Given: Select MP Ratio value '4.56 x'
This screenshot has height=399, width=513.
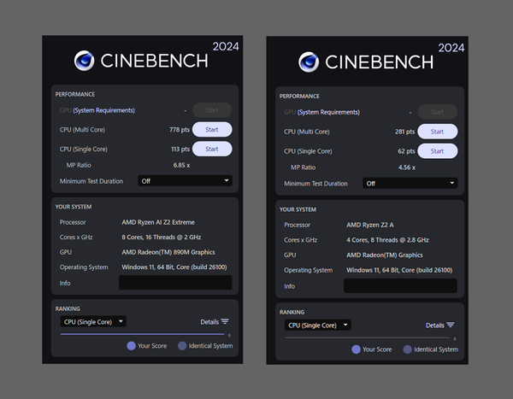Looking at the screenshot, I should [407, 167].
